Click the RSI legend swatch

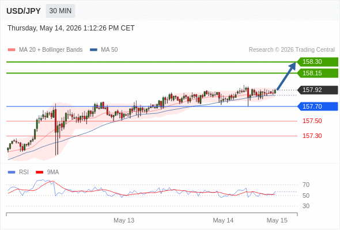[12, 172]
